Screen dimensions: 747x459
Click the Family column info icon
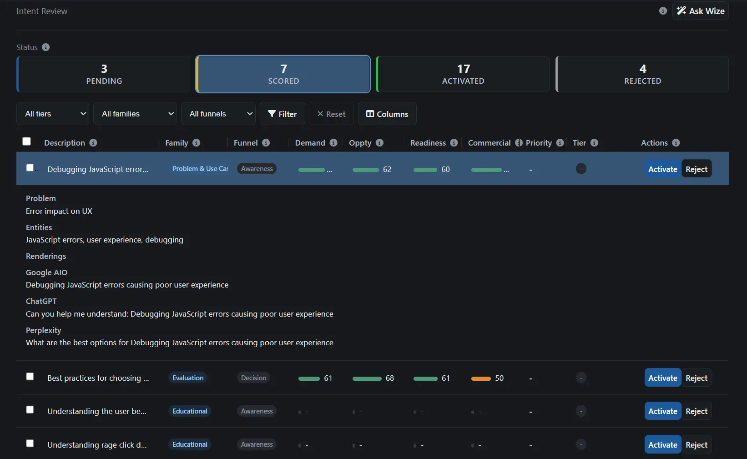pyautogui.click(x=197, y=143)
